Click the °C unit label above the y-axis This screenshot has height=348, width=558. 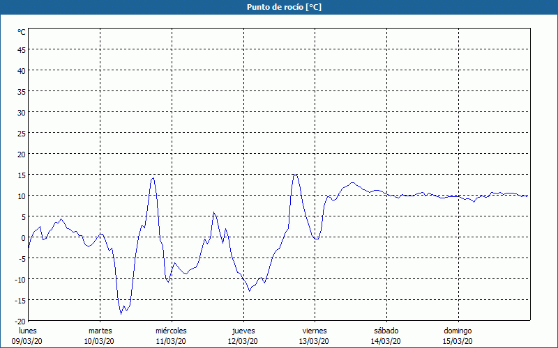point(21,32)
